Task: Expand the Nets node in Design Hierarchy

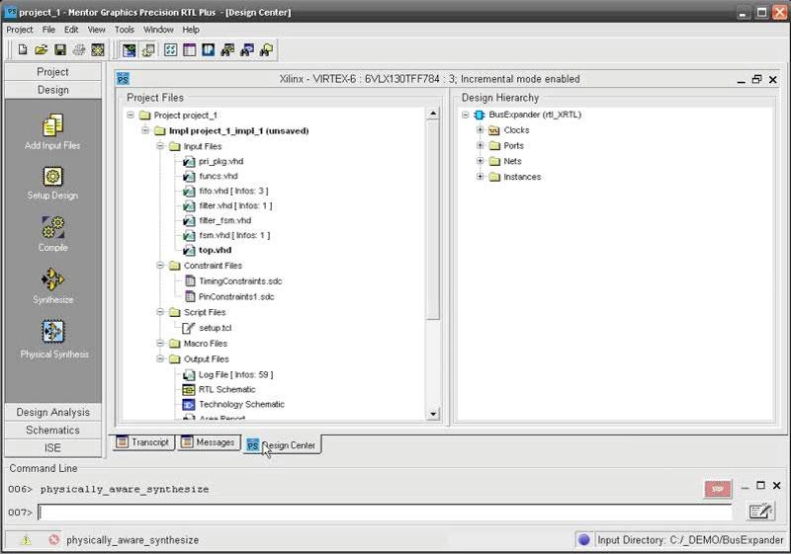Action: tap(481, 161)
